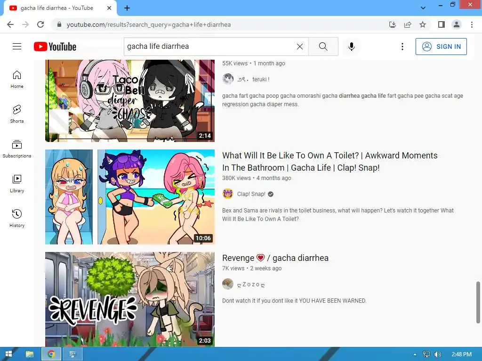The image size is (482, 361).
Task: Open Subscriptions in the sidebar
Action: coord(17,149)
